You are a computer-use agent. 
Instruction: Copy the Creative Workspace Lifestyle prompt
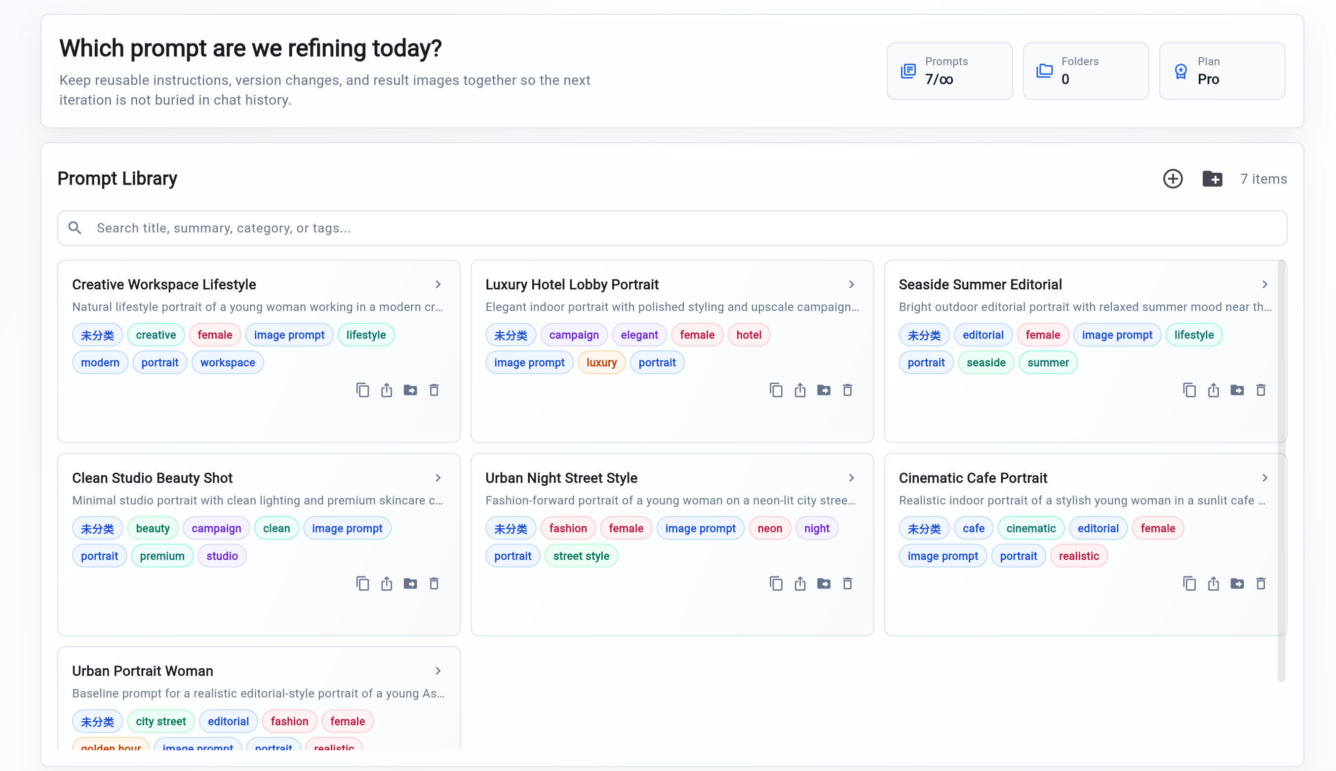(363, 390)
